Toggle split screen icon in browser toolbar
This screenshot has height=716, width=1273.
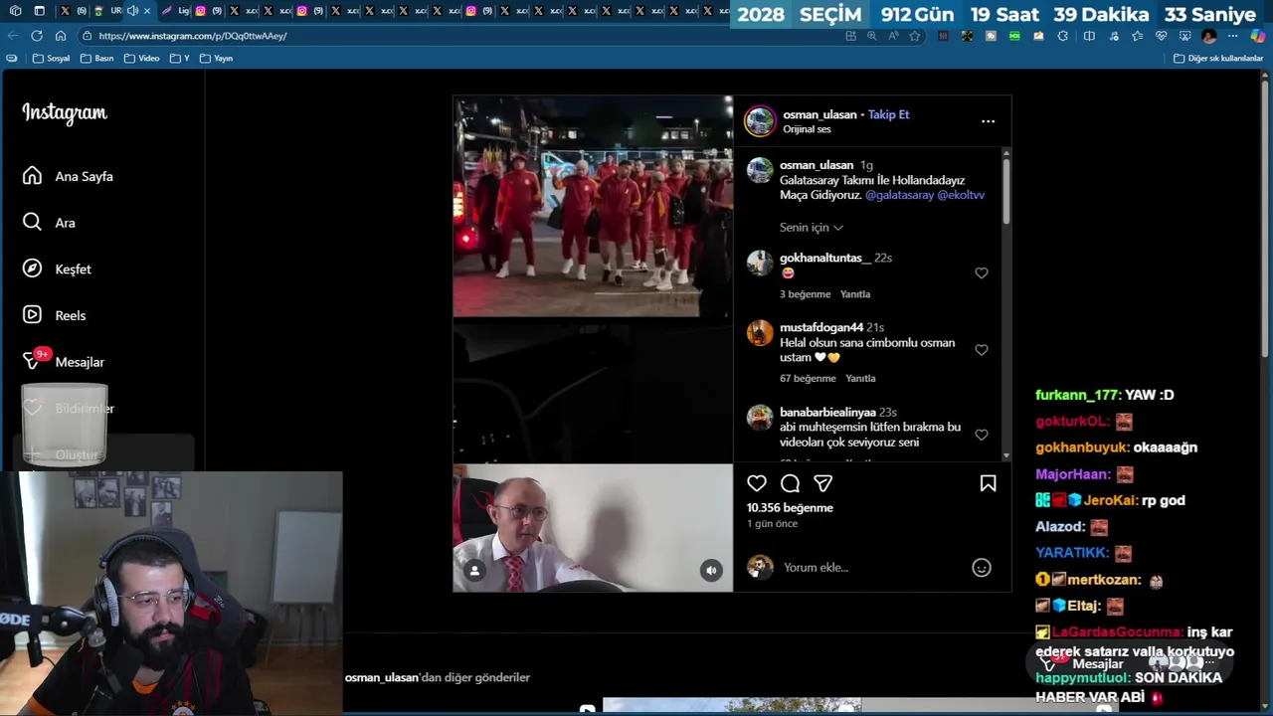point(1089,36)
